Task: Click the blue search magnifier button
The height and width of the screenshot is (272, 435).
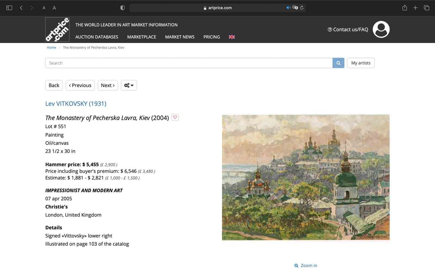Action: 339,63
